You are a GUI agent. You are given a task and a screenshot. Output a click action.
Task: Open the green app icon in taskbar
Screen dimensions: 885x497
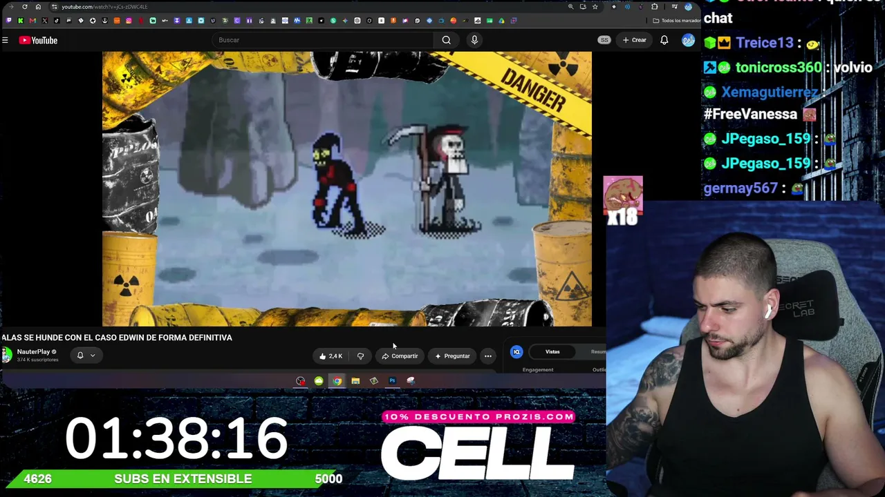pyautogui.click(x=319, y=381)
